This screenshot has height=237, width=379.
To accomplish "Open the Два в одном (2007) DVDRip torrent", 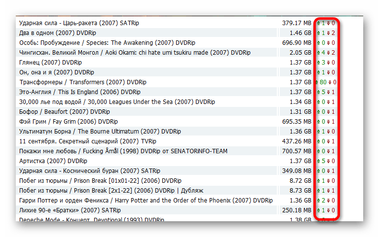I will [58, 33].
